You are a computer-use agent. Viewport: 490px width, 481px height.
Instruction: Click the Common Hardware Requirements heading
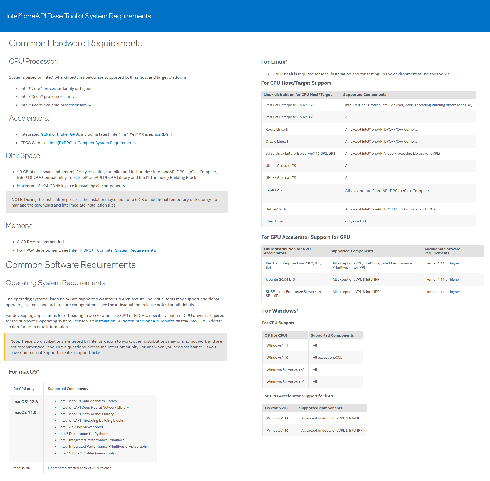coord(76,43)
